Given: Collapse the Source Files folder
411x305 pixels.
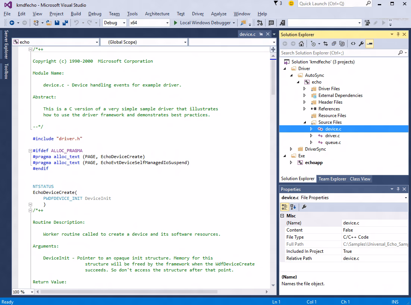Looking at the screenshot, I should point(304,122).
